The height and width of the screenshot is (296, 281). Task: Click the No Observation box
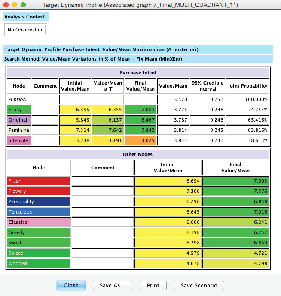(x=26, y=30)
